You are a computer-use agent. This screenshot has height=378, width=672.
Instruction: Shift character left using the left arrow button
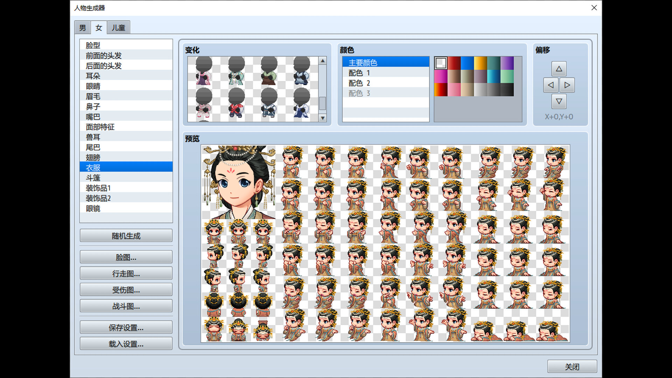(x=551, y=85)
